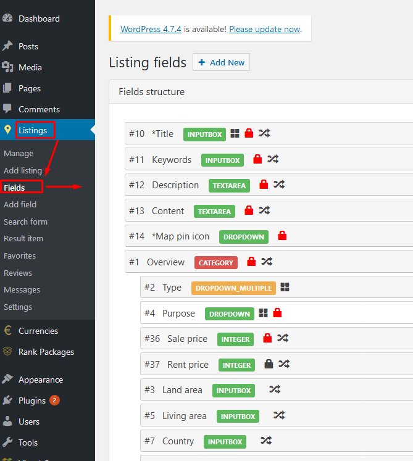Open the WordPress 4.7.4 link
The height and width of the screenshot is (461, 413).
pyautogui.click(x=150, y=29)
